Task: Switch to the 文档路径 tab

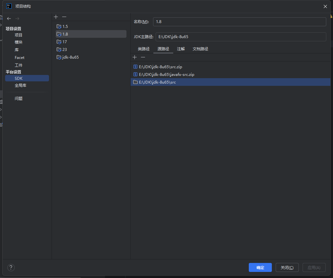Action: point(200,49)
